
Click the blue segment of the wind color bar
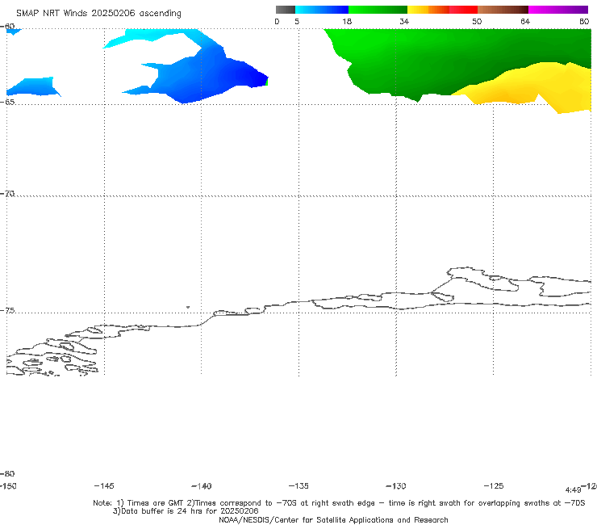pos(322,10)
